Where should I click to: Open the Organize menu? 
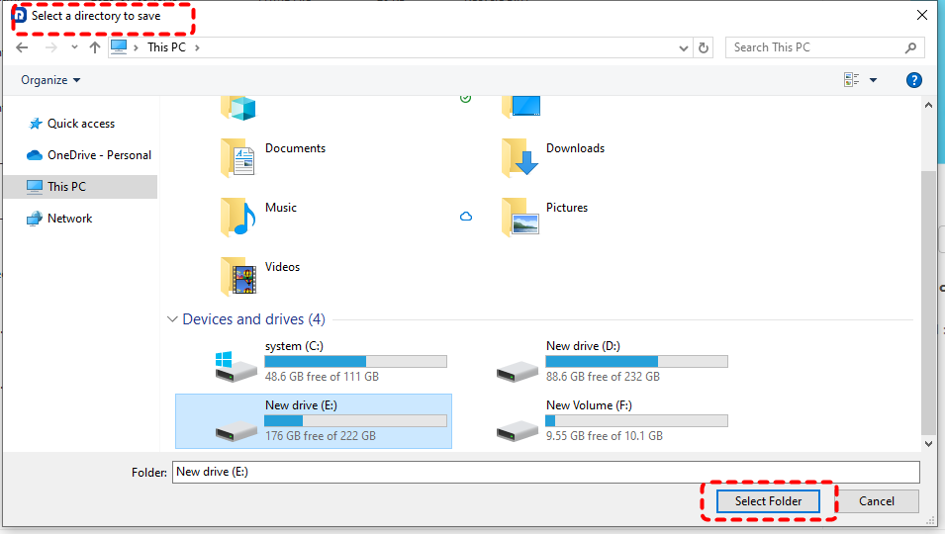(50, 80)
